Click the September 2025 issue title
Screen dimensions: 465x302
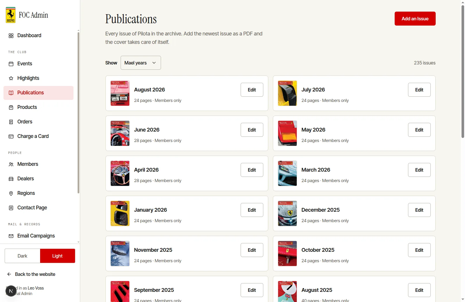[x=154, y=290]
